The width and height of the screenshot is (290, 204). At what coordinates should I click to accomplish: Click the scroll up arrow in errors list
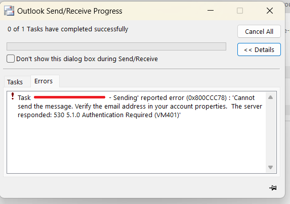tap(270, 97)
